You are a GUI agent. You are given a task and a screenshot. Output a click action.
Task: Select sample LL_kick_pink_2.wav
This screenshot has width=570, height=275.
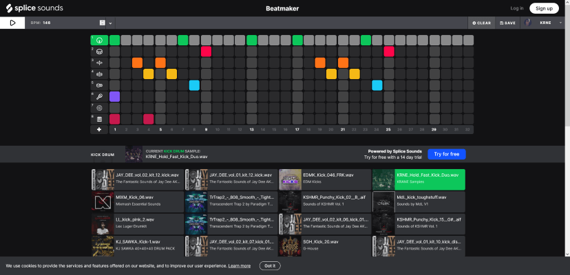138,224
